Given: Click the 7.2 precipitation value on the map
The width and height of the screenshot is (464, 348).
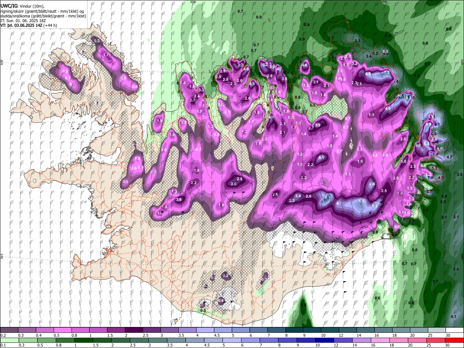Looking at the screenshot, I should coord(386,72).
